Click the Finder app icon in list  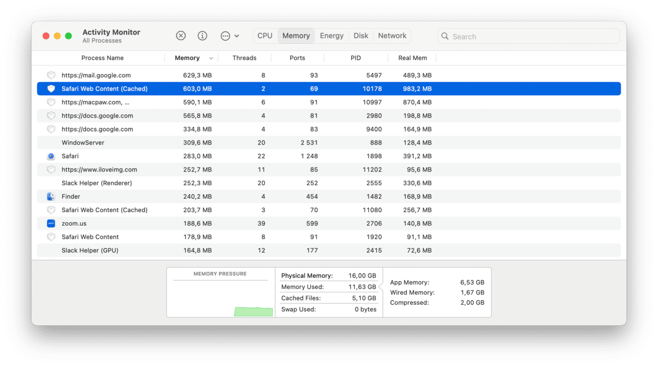[x=51, y=196]
